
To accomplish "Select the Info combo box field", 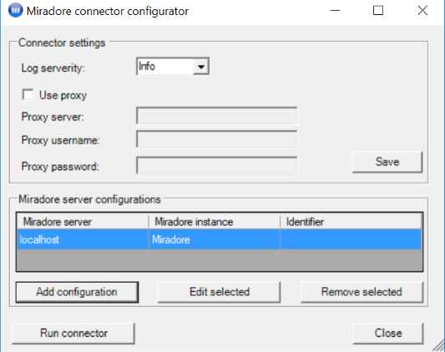I will pyautogui.click(x=173, y=67).
